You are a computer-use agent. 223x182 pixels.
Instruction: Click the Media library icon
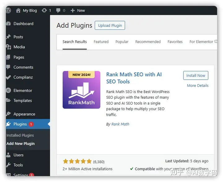[x=8, y=47]
